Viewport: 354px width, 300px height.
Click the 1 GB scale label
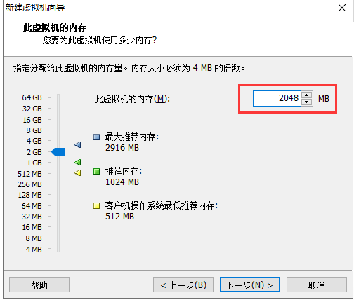[34, 163]
